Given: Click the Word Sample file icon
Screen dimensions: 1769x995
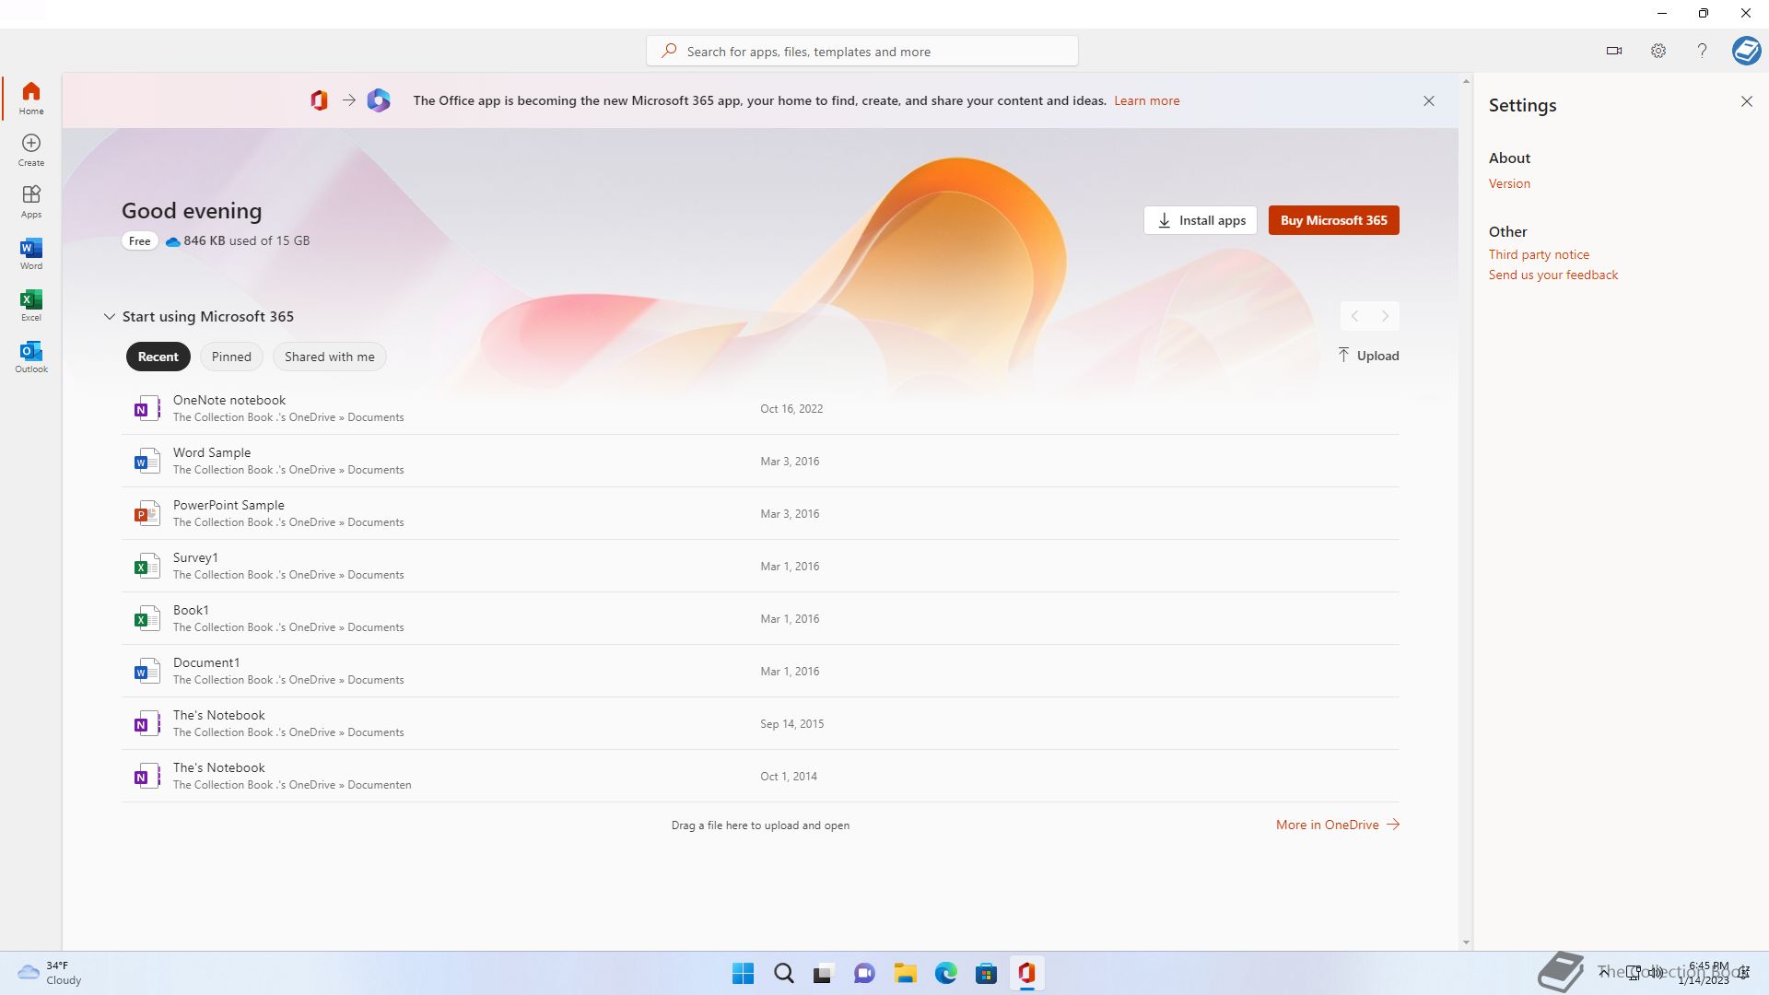Looking at the screenshot, I should (146, 461).
